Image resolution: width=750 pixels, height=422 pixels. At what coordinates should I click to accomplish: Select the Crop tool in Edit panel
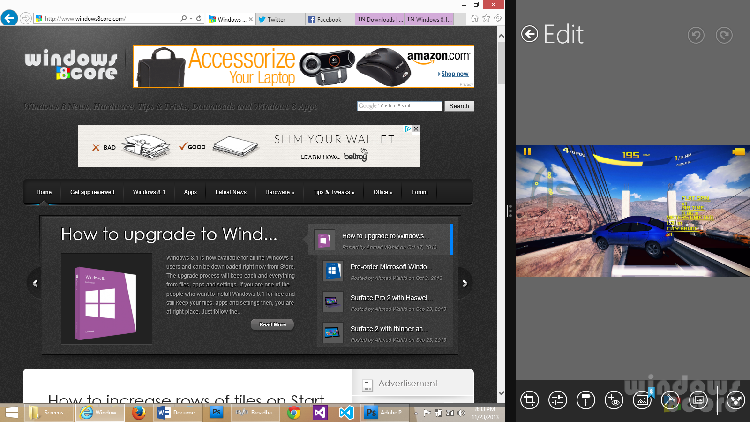(x=530, y=400)
